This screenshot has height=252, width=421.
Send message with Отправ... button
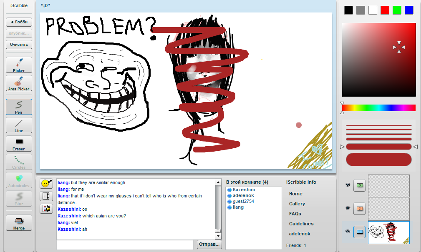point(209,244)
